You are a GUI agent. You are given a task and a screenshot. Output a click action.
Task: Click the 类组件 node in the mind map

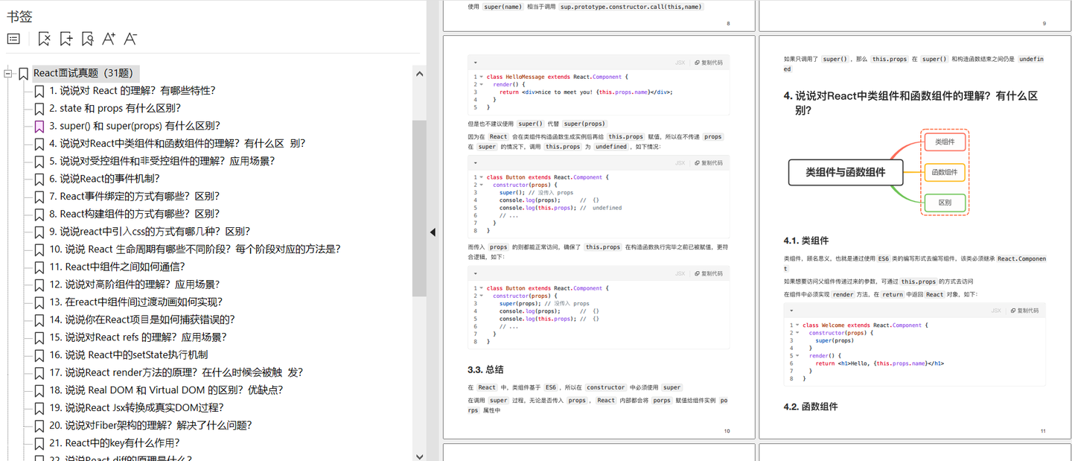point(945,142)
